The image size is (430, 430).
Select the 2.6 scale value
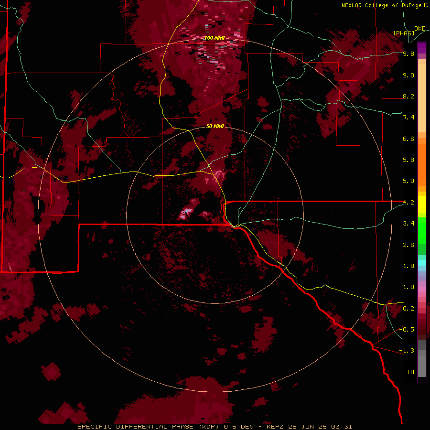tap(408, 245)
